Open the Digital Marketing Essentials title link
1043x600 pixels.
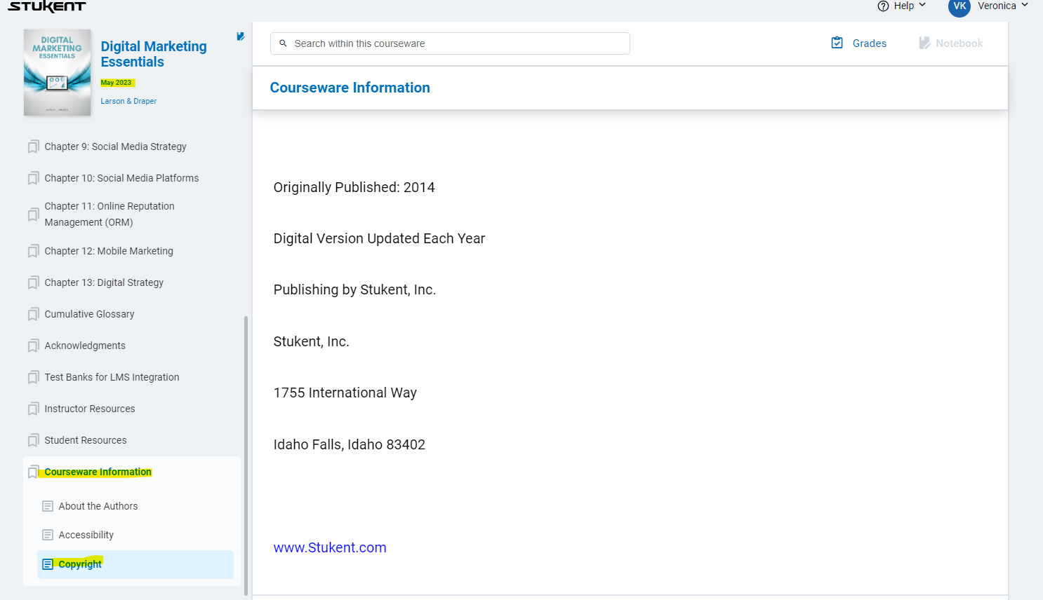click(154, 54)
